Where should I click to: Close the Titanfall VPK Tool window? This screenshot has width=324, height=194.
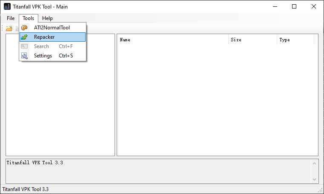pos(313,7)
